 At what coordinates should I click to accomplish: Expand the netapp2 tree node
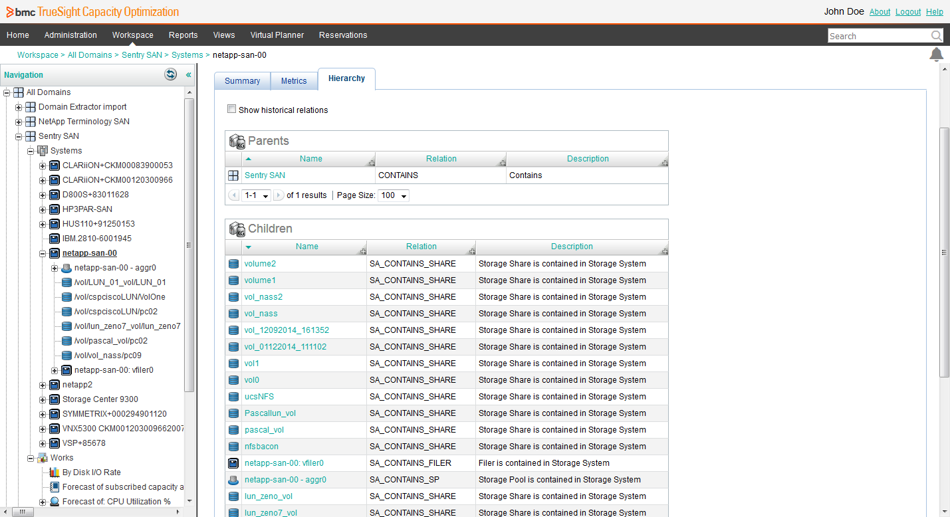[43, 385]
